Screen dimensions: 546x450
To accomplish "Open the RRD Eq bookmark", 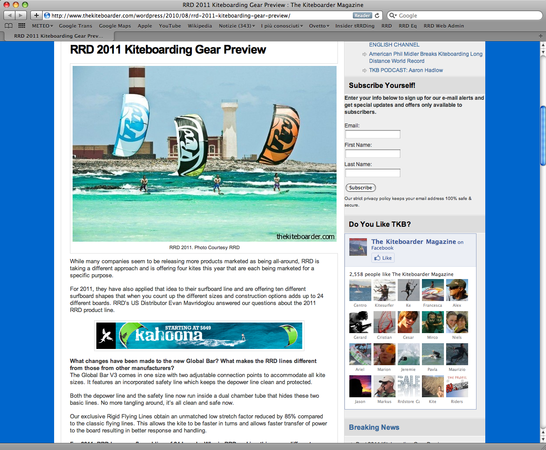I will [x=407, y=26].
